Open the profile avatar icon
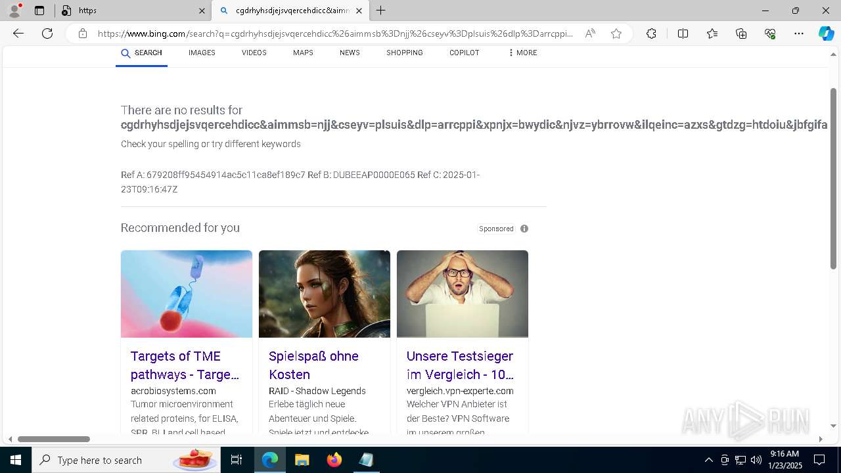Image resolution: width=841 pixels, height=473 pixels. coord(14,11)
